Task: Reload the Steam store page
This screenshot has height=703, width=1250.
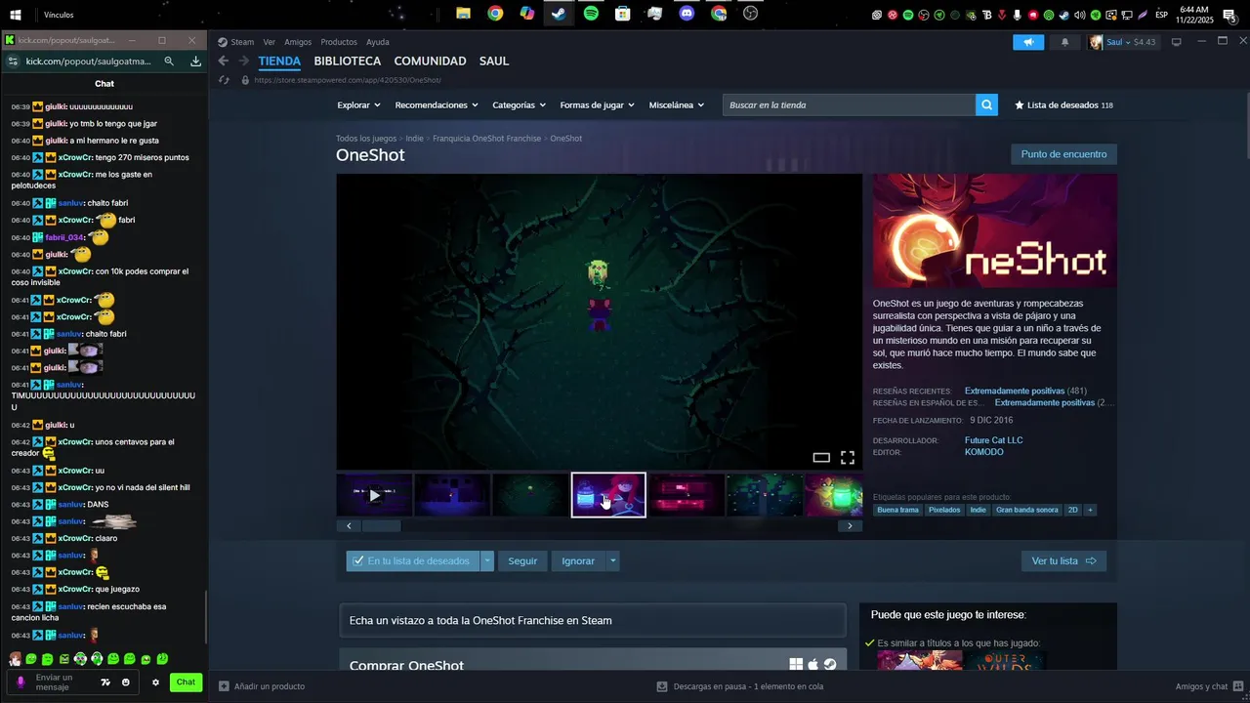Action: (x=224, y=80)
